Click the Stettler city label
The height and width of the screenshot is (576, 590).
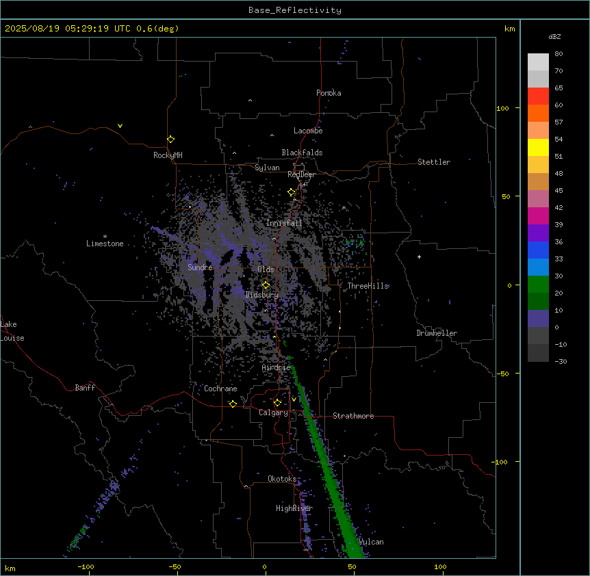(x=434, y=162)
